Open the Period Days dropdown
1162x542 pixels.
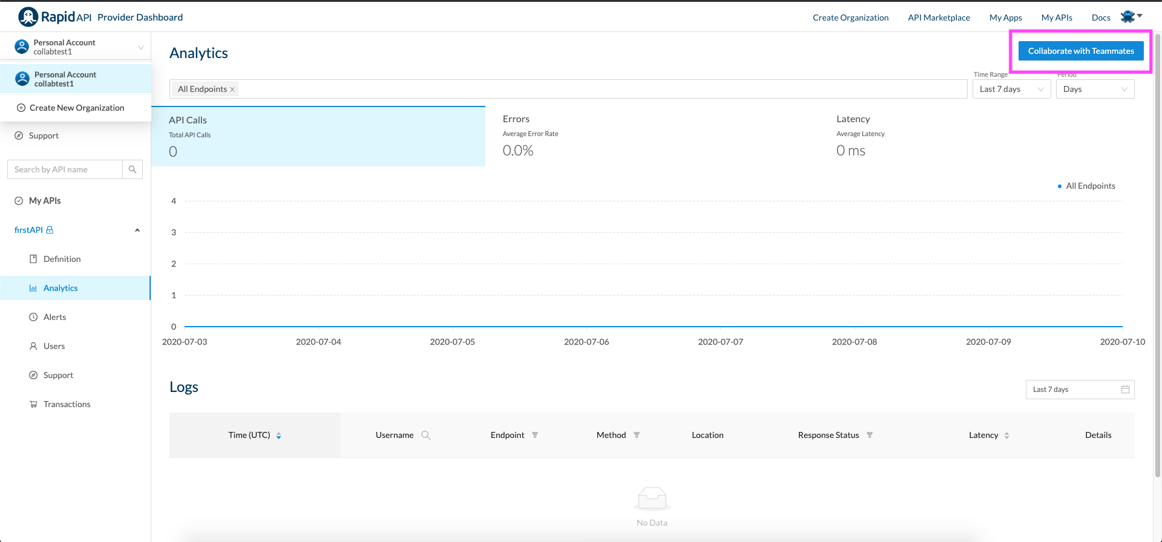pos(1095,89)
